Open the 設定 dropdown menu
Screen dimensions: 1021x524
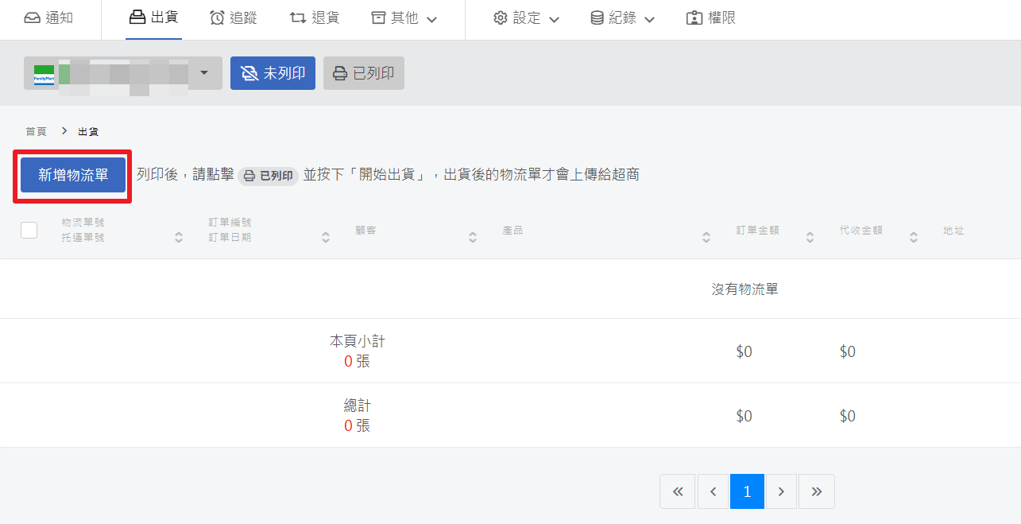coord(526,17)
